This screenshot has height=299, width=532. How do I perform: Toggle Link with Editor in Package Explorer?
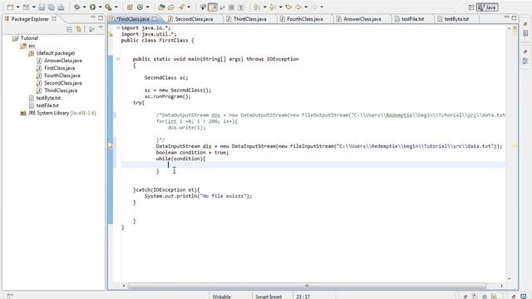point(79,30)
